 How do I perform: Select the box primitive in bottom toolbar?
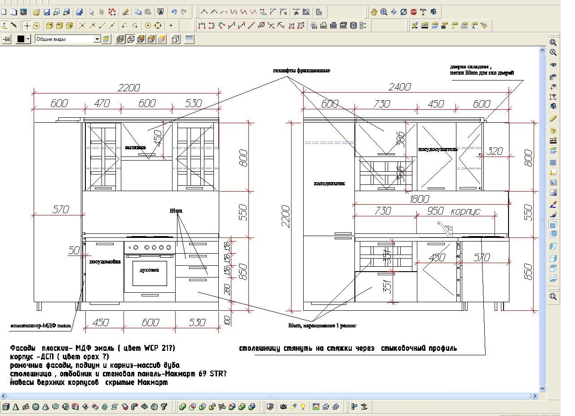point(6,407)
